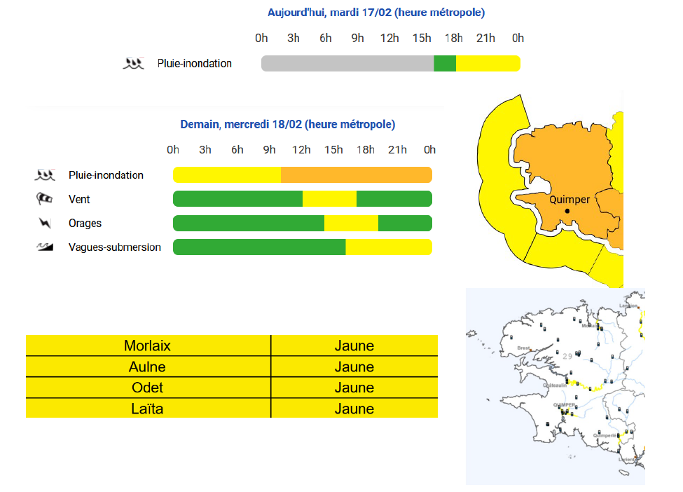Click the orange segment of tomorrow's Pluie-inondation bar
Screen dimensions: 683x492
coord(356,175)
